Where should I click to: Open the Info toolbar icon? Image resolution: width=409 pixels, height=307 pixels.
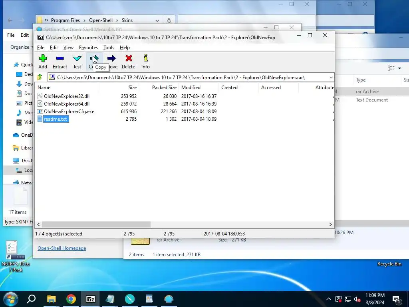tap(145, 58)
